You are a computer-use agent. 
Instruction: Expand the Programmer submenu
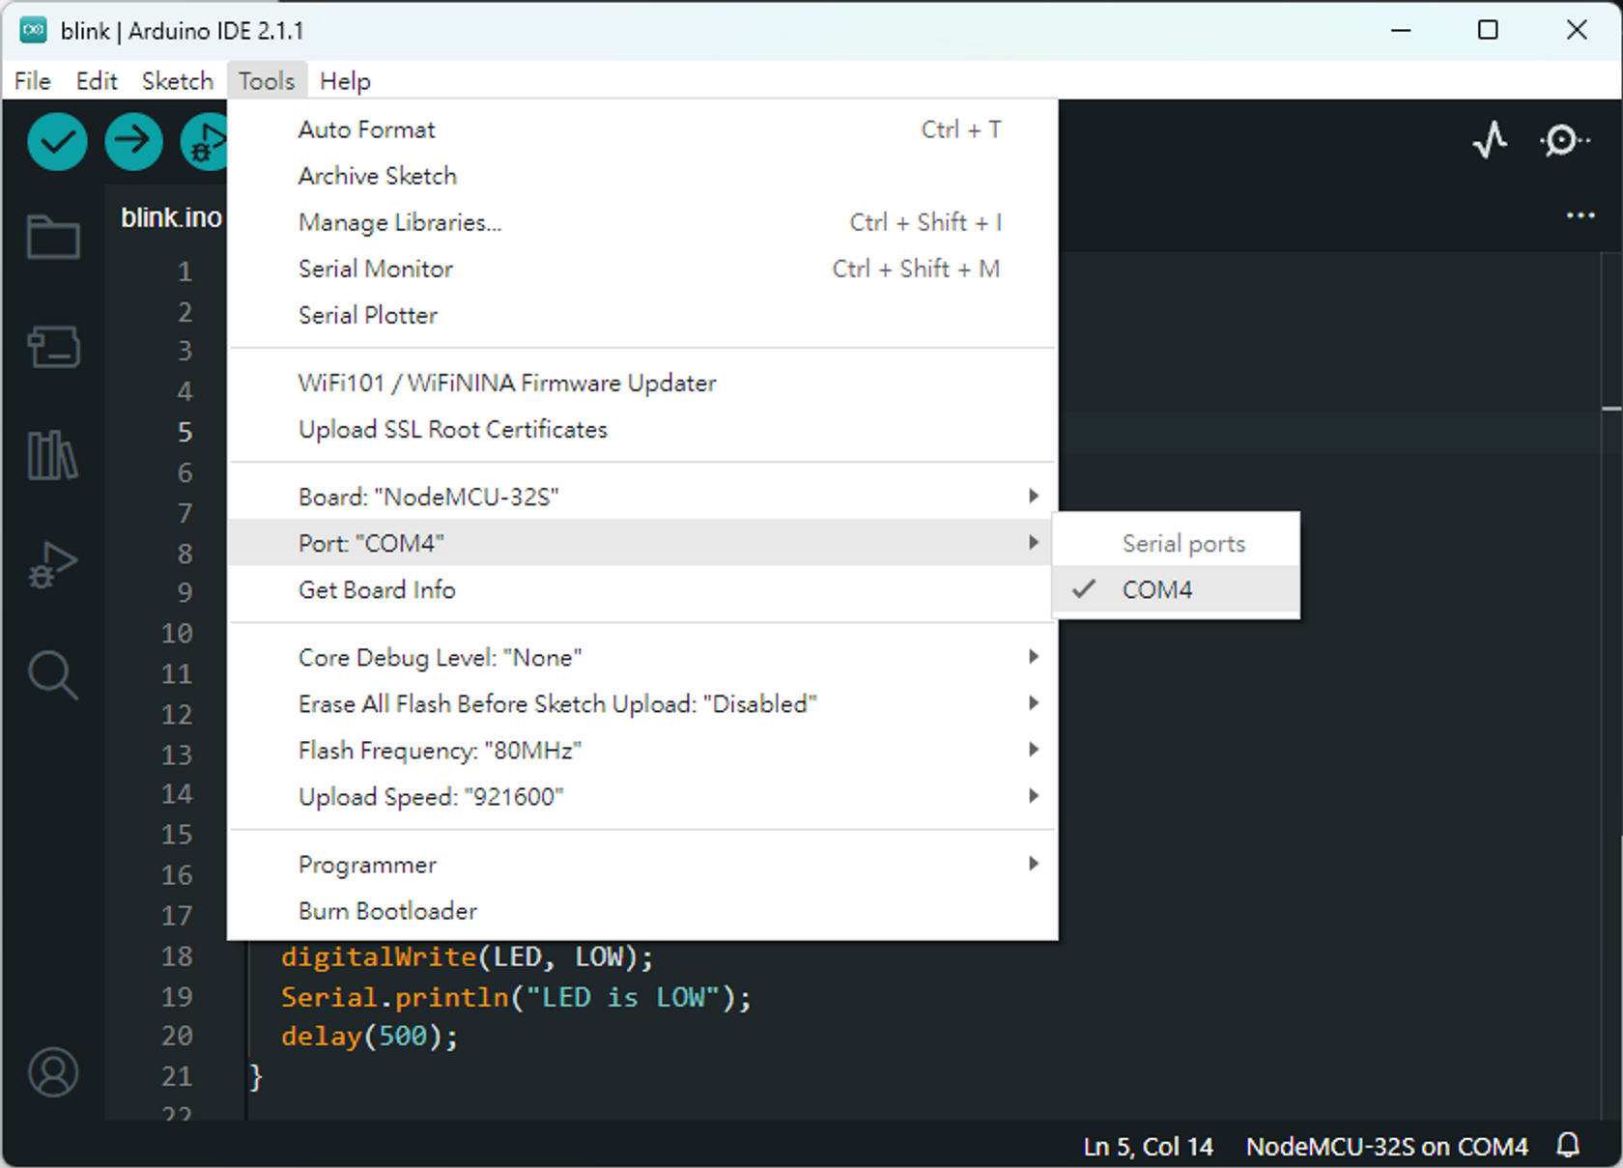(x=642, y=864)
